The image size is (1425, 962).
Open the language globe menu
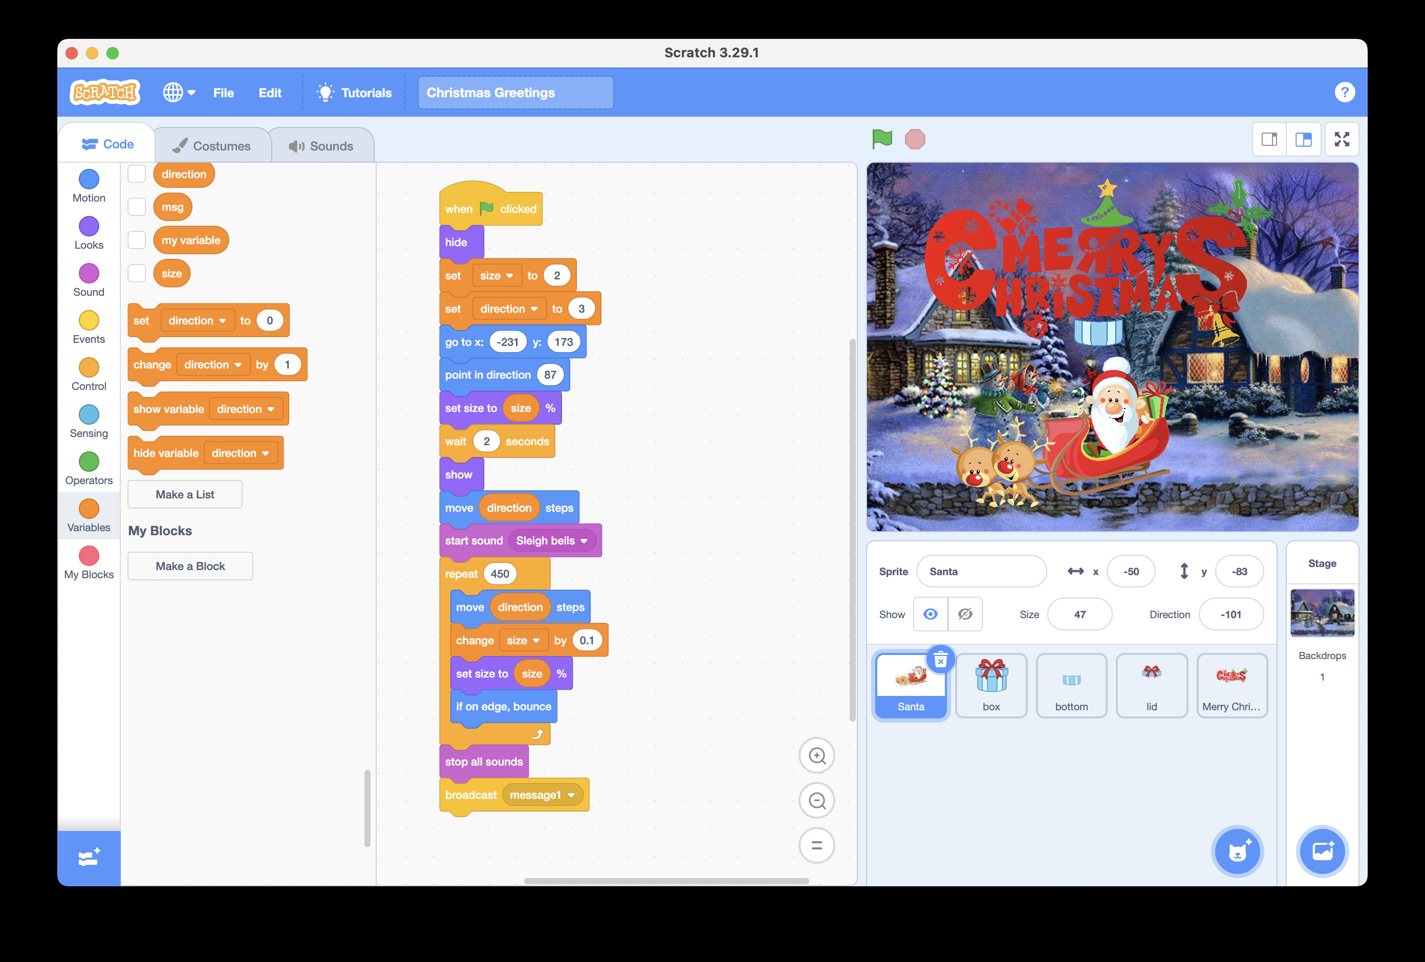point(179,93)
